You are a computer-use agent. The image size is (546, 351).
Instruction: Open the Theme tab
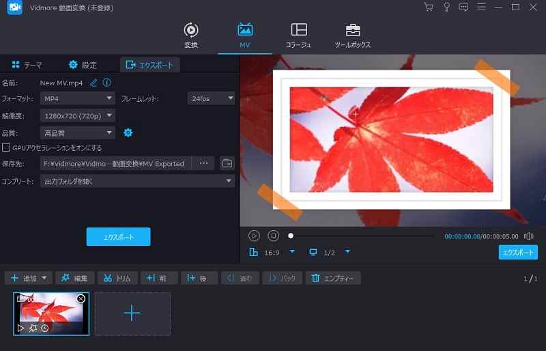click(x=27, y=65)
